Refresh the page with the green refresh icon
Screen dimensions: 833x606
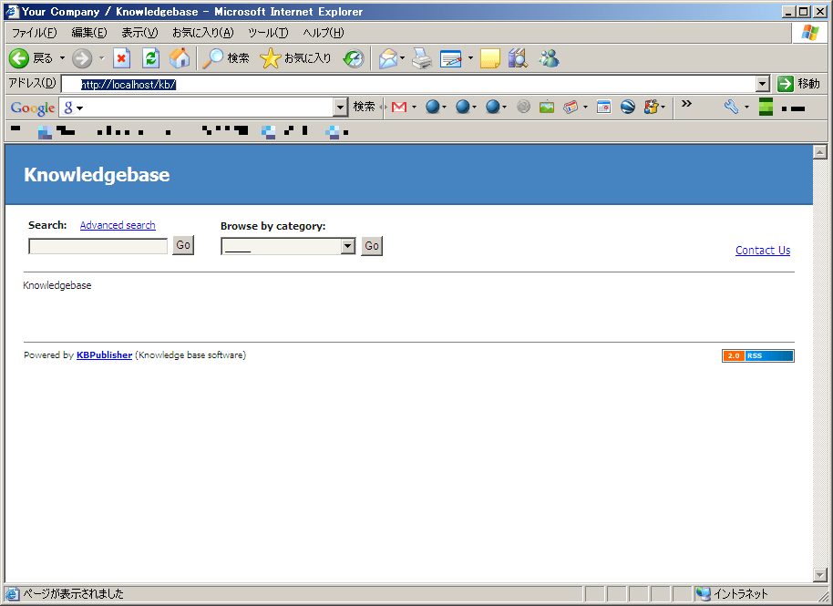(x=151, y=58)
